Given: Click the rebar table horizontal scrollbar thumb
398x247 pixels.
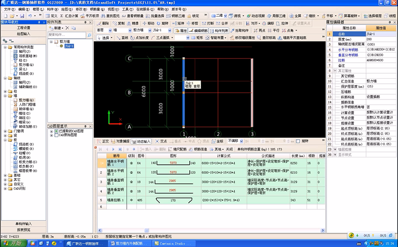Looking at the screenshot, I should [147, 231].
